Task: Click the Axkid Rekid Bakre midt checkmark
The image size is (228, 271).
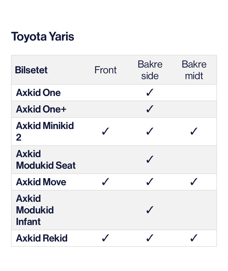Action: (x=194, y=238)
